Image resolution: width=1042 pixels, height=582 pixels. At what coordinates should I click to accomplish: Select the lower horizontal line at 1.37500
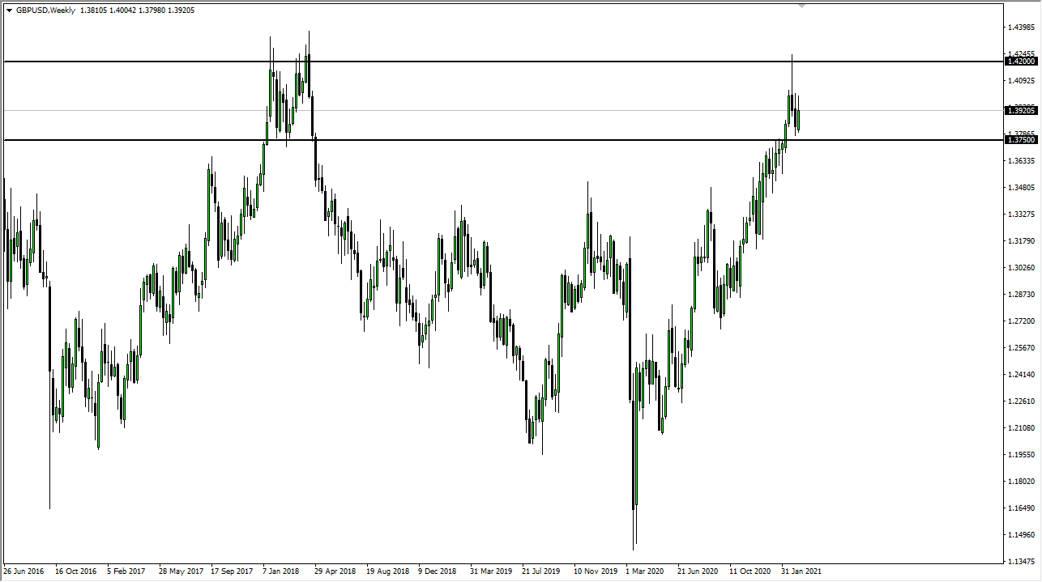pos(486,141)
